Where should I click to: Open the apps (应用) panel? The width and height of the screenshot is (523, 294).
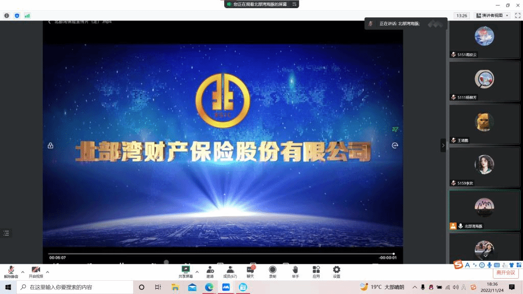[316, 271]
